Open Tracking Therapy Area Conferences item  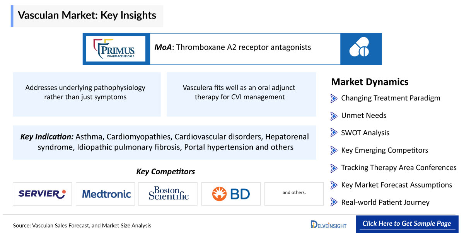click(x=394, y=167)
